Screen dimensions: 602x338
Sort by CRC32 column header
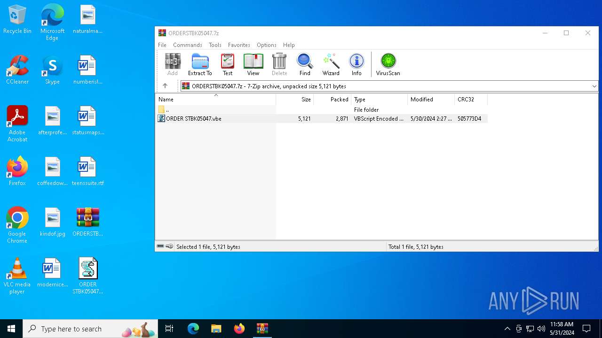pyautogui.click(x=471, y=100)
